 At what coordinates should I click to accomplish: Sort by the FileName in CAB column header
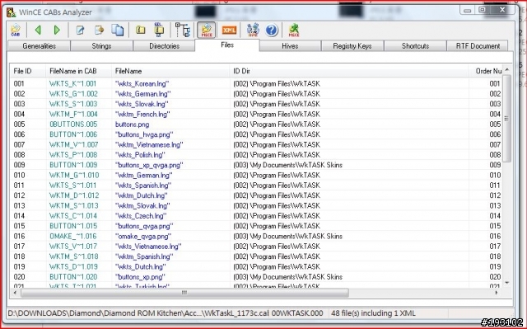[79, 71]
